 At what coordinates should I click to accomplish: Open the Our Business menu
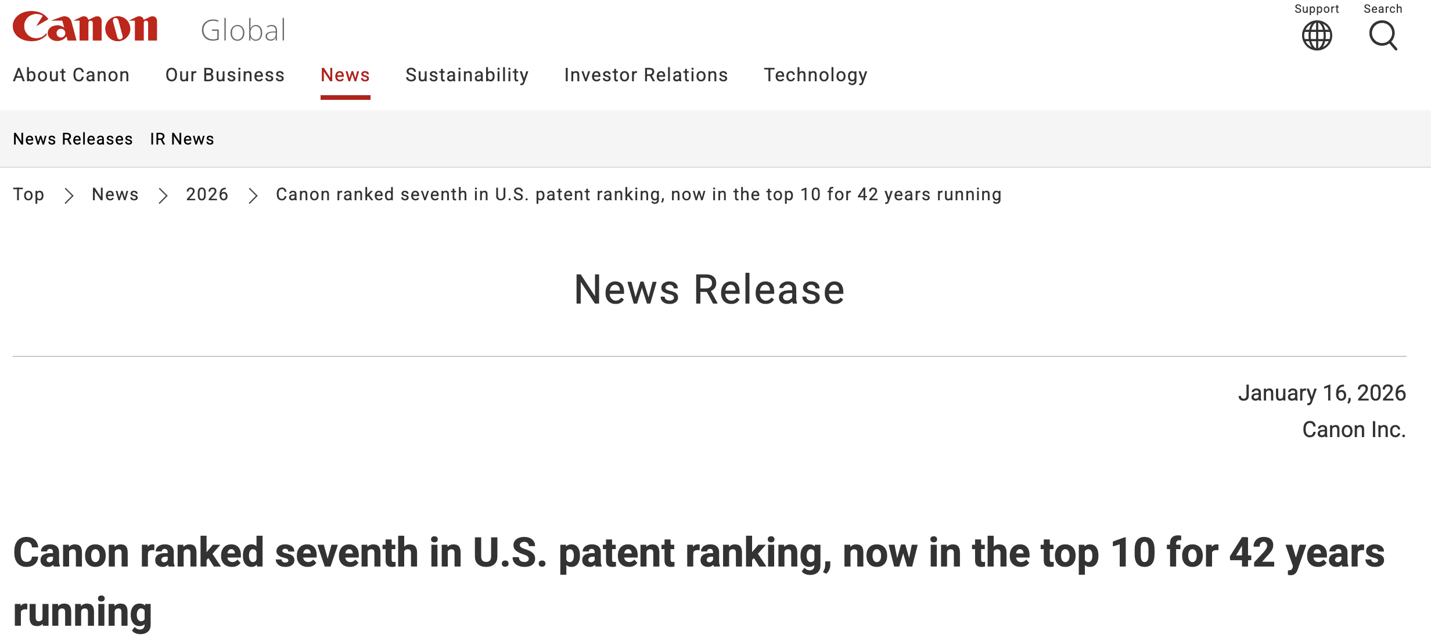pos(225,75)
